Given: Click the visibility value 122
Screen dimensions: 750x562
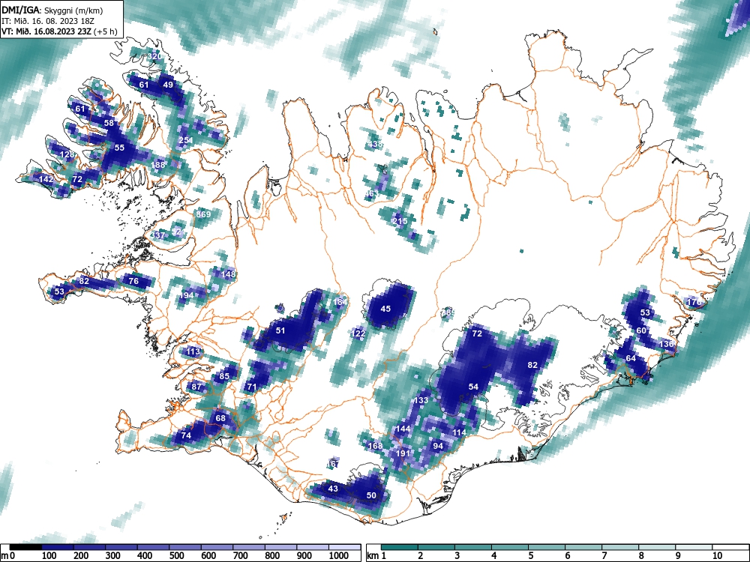Looking at the screenshot, I should 358,333.
